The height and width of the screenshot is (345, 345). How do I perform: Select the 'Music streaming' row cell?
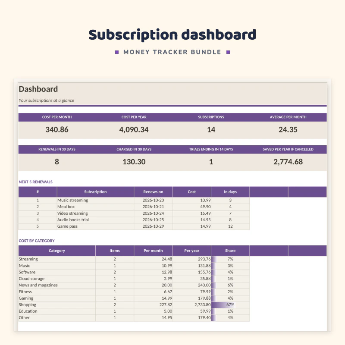click(x=95, y=200)
